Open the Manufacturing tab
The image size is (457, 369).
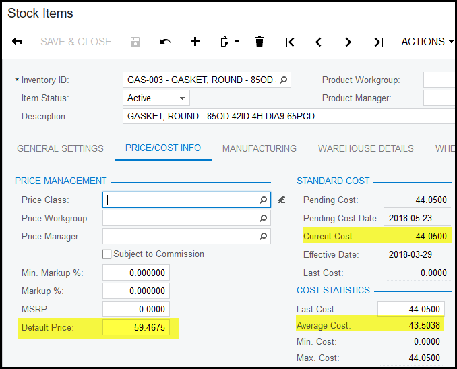(x=260, y=148)
